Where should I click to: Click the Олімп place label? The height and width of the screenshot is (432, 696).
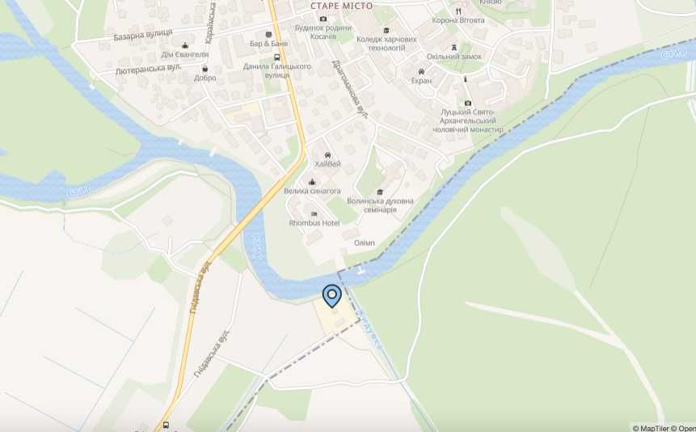coord(365,244)
